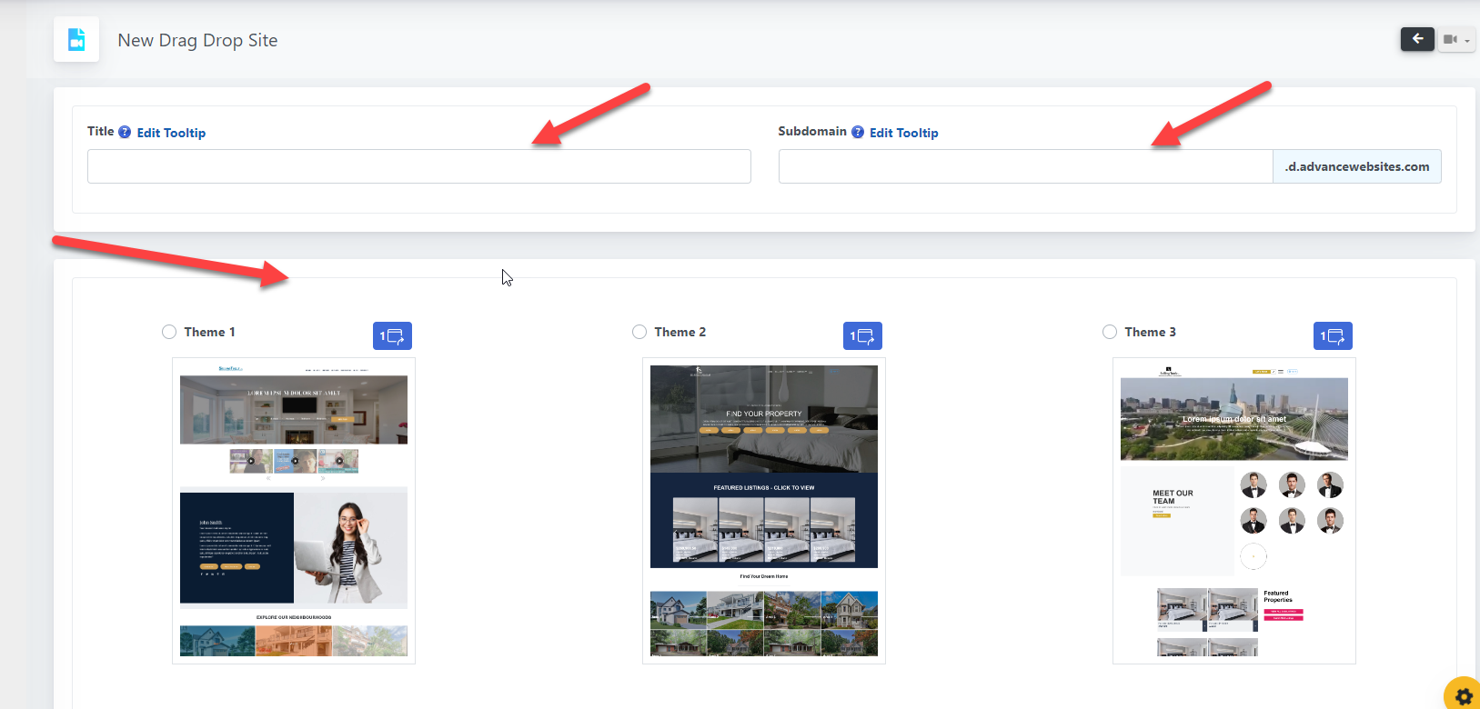The image size is (1480, 709).
Task: Open Theme 2 preview icon button
Action: click(x=862, y=336)
